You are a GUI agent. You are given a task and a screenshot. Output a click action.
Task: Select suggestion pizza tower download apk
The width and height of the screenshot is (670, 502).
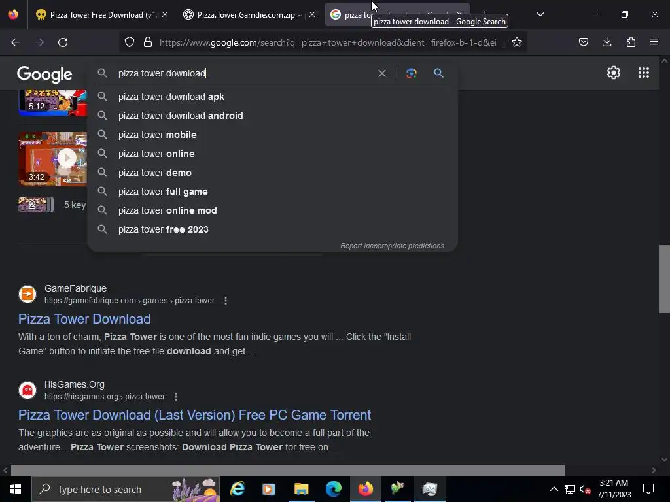[272, 97]
